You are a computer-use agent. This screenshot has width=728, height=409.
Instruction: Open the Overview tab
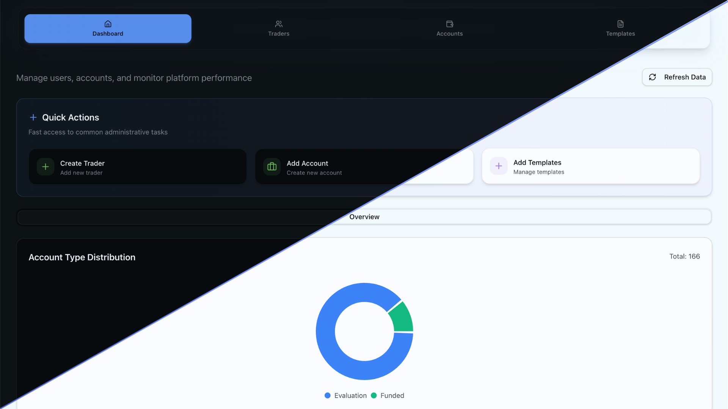(x=364, y=217)
